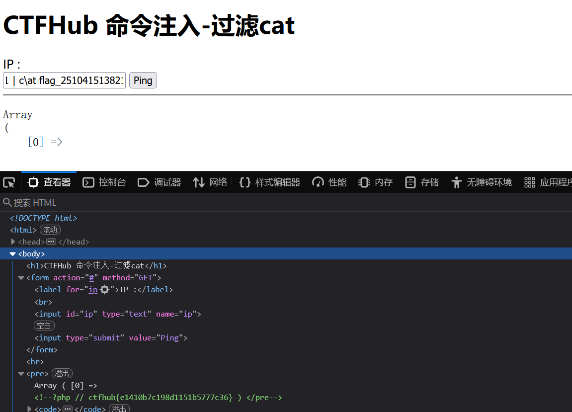Image resolution: width=572 pixels, height=412 pixels.
Task: Click the Ping submit button
Action: pos(143,81)
